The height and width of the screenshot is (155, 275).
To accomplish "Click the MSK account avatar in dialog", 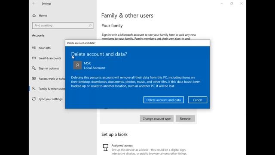I will click(x=77, y=65).
